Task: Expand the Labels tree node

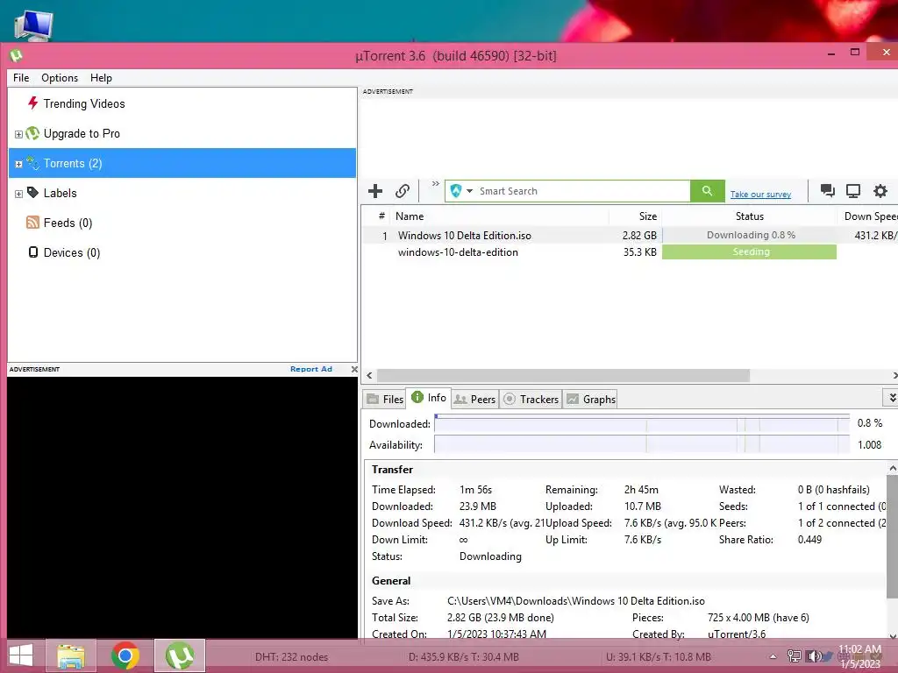Action: (x=18, y=194)
